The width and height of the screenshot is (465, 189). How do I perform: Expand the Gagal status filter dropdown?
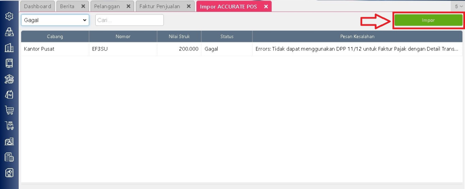click(x=55, y=20)
